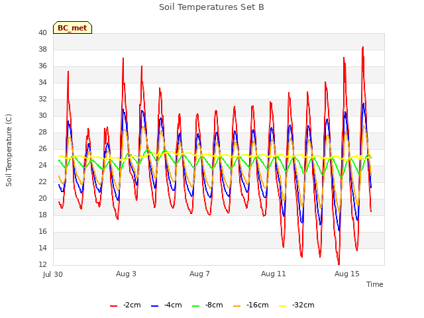Click the orange -16cm legend swatch

[237, 306]
